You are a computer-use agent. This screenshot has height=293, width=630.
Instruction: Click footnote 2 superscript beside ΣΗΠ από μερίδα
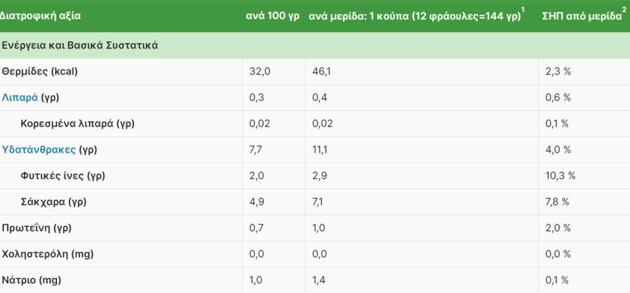[x=624, y=10]
